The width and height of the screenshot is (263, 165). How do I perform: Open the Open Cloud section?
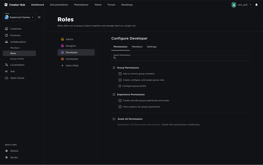(x=17, y=78)
